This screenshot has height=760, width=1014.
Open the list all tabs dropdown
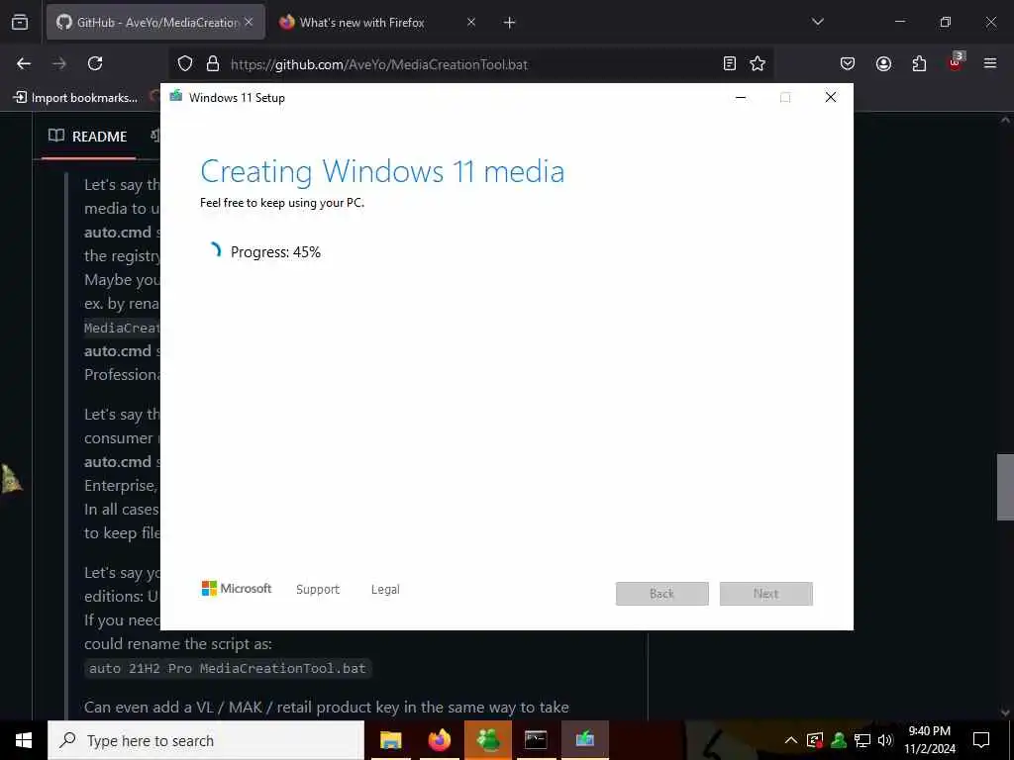[x=817, y=22]
